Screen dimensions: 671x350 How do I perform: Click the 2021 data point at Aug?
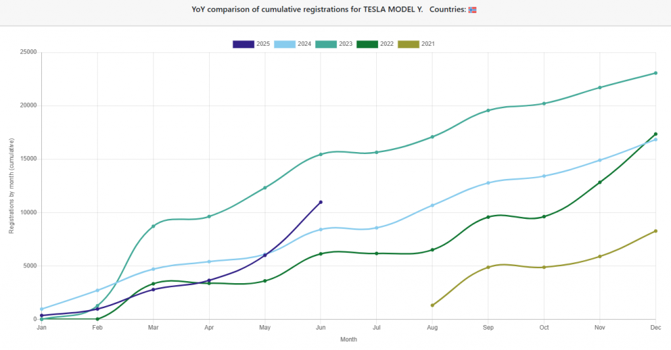(x=432, y=305)
